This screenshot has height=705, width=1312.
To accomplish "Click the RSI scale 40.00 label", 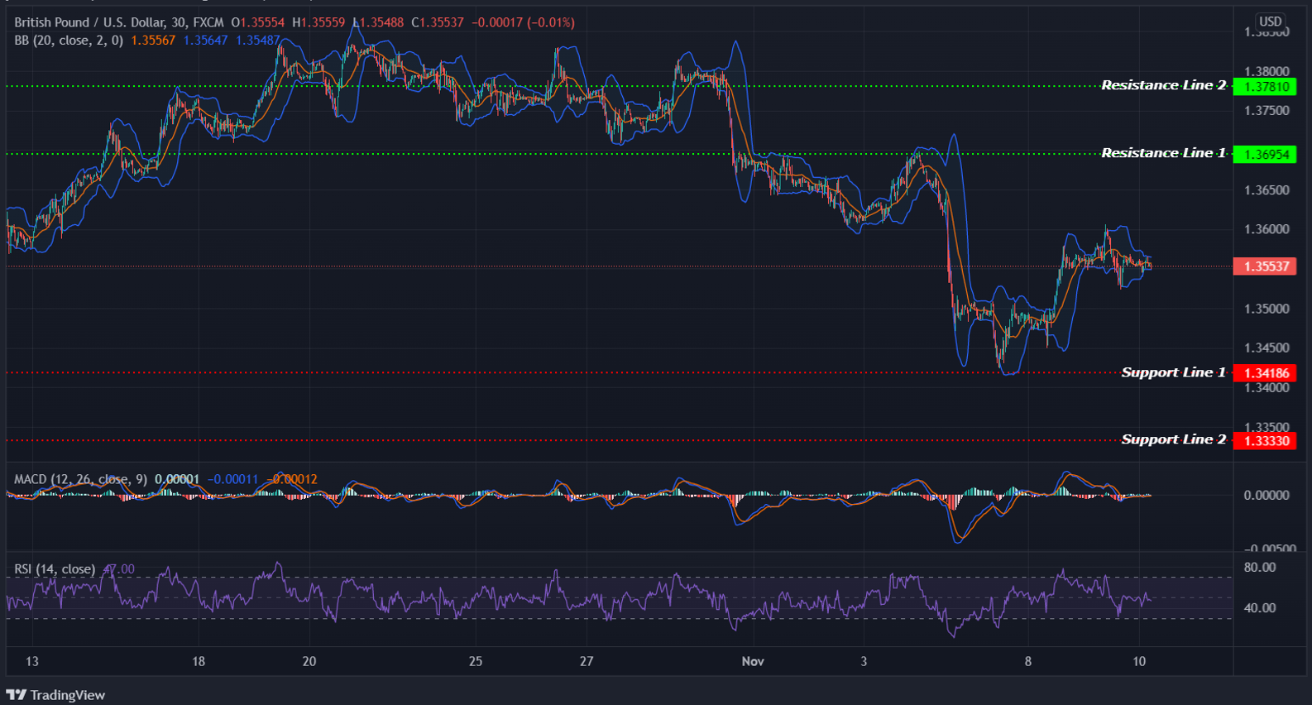I will [x=1260, y=608].
